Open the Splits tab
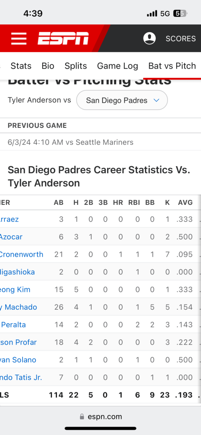Viewport: 201px width, 435px height. click(x=76, y=66)
